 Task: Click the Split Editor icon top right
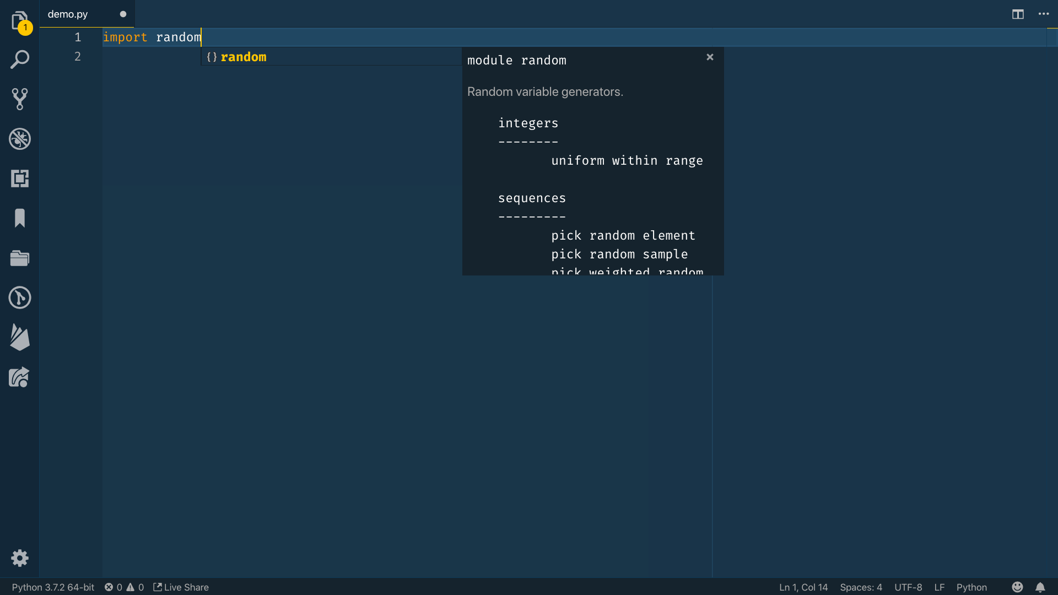tap(1017, 14)
